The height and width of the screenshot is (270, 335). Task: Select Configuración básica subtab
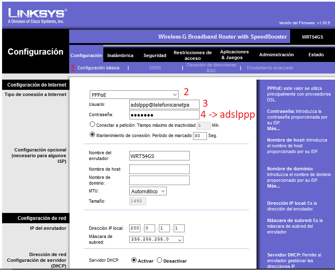tap(98, 68)
